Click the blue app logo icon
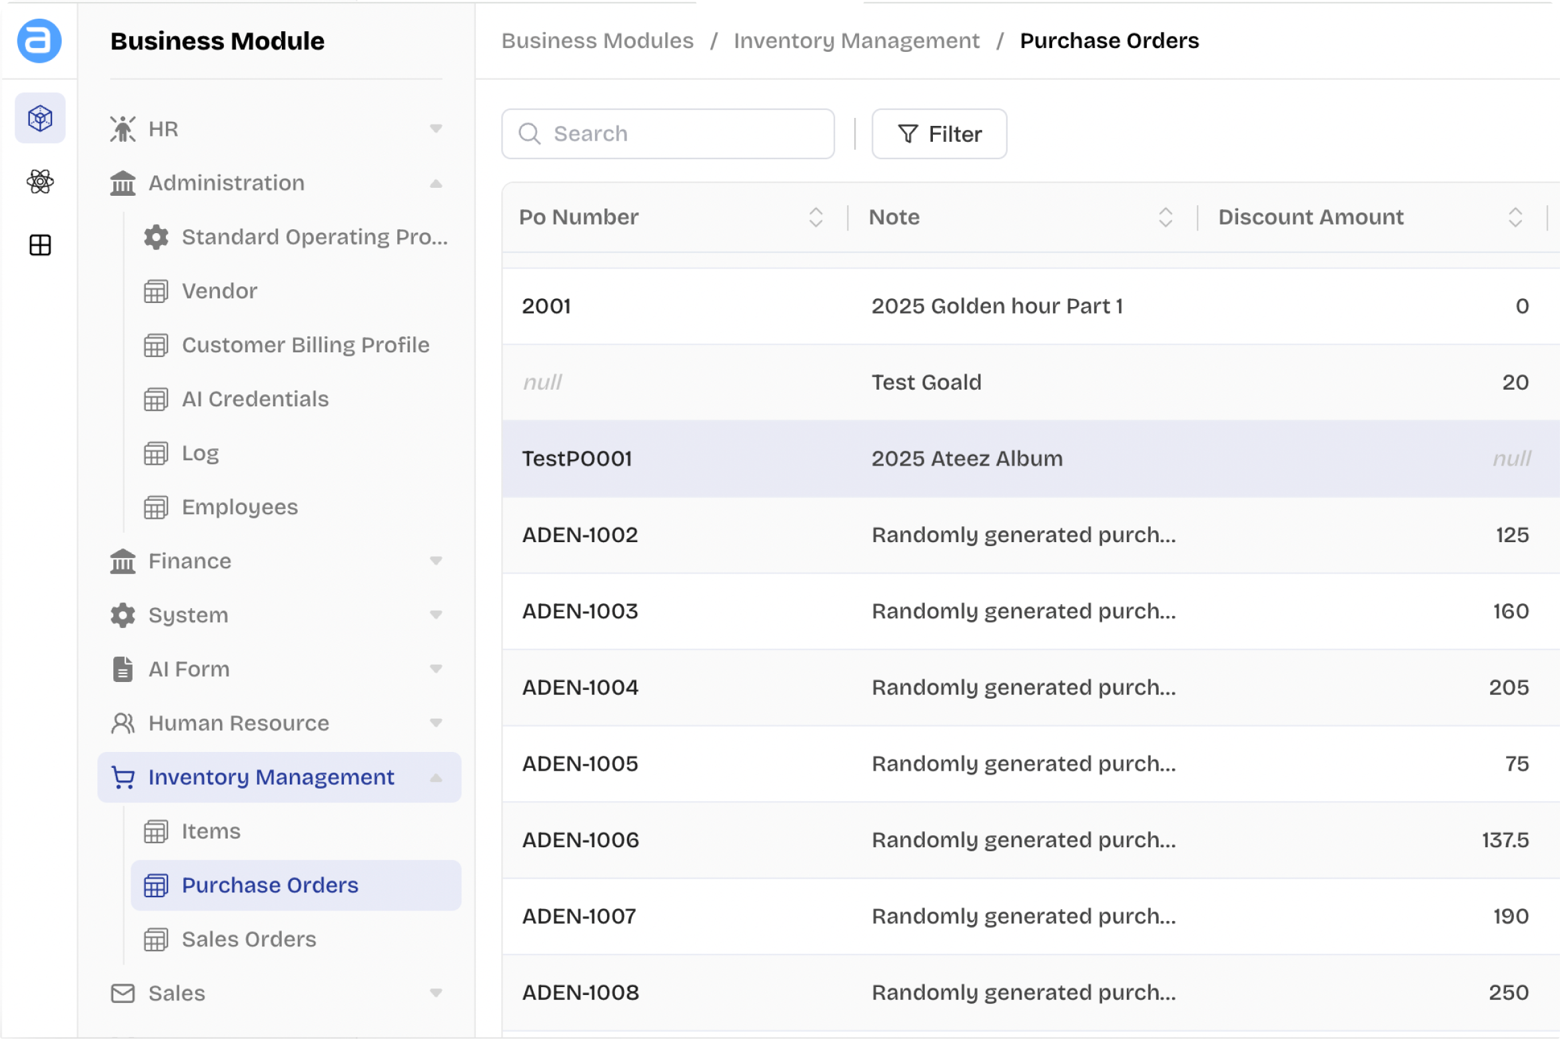The width and height of the screenshot is (1560, 1039). point(39,41)
